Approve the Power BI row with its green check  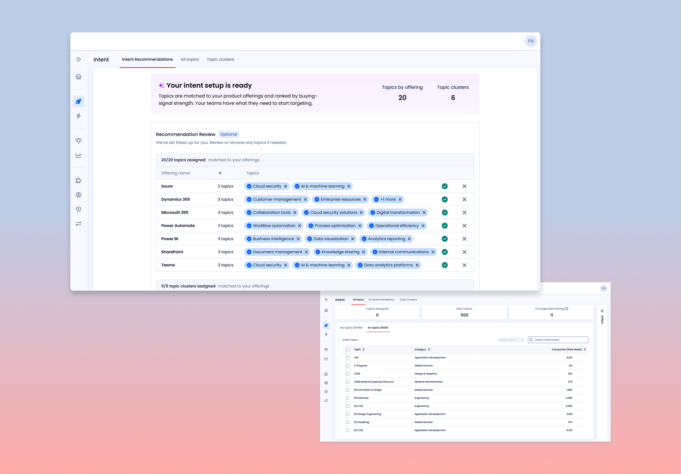pos(445,239)
